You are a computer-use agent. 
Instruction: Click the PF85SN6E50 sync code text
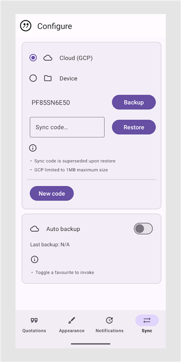click(x=51, y=103)
